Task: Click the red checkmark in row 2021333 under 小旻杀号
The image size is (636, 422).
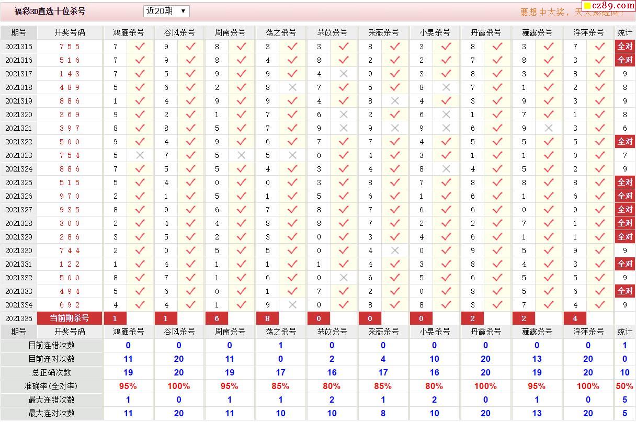Action: tap(446, 291)
